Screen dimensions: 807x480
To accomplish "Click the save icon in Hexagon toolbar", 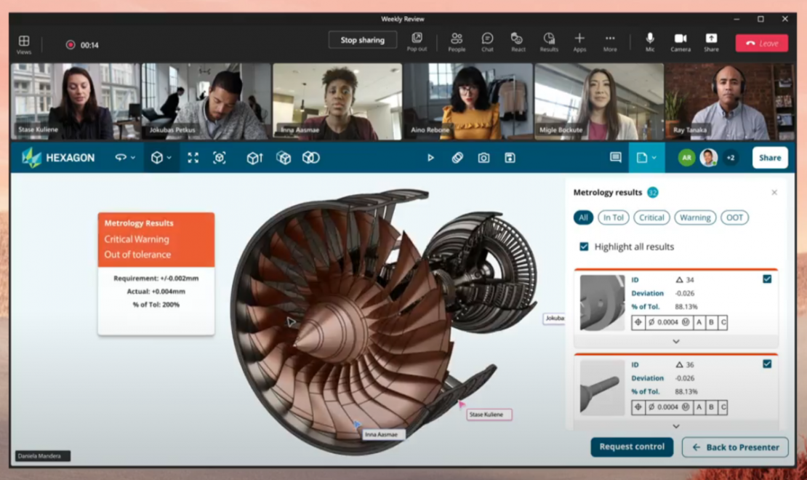I will click(510, 158).
